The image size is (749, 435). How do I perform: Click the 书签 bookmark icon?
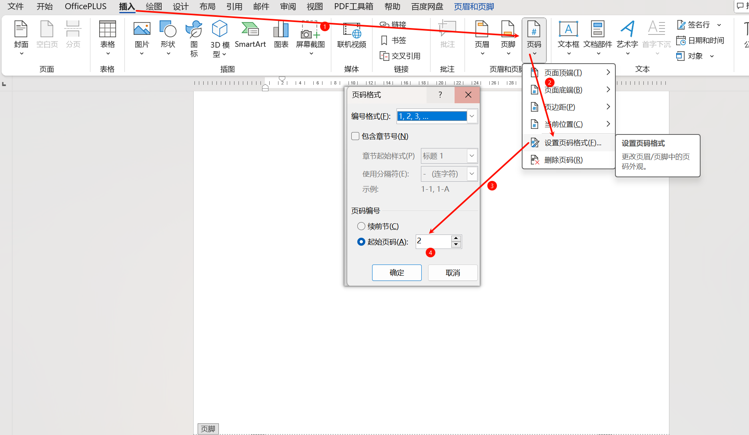393,40
